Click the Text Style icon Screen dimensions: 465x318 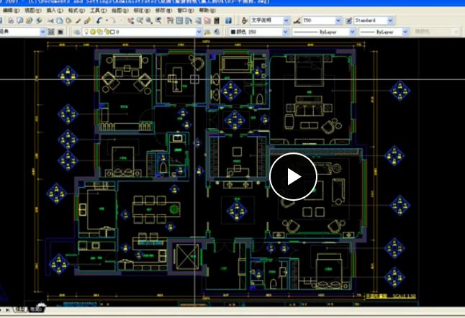tap(244, 20)
